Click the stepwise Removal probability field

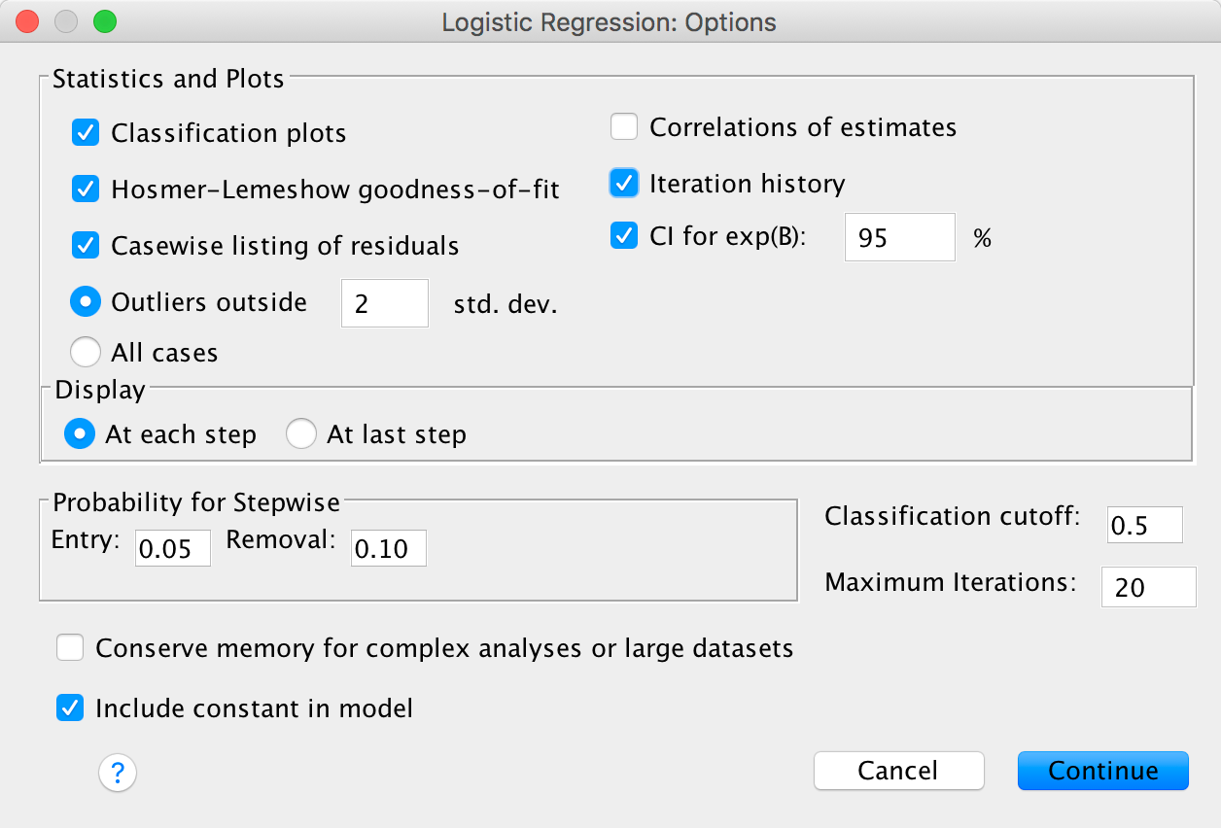coord(388,548)
